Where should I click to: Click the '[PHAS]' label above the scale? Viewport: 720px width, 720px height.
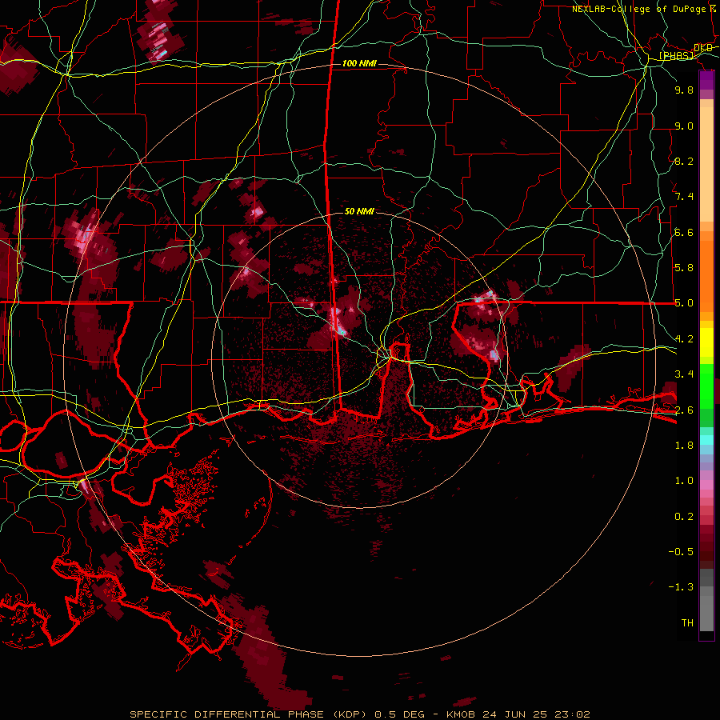(x=676, y=56)
